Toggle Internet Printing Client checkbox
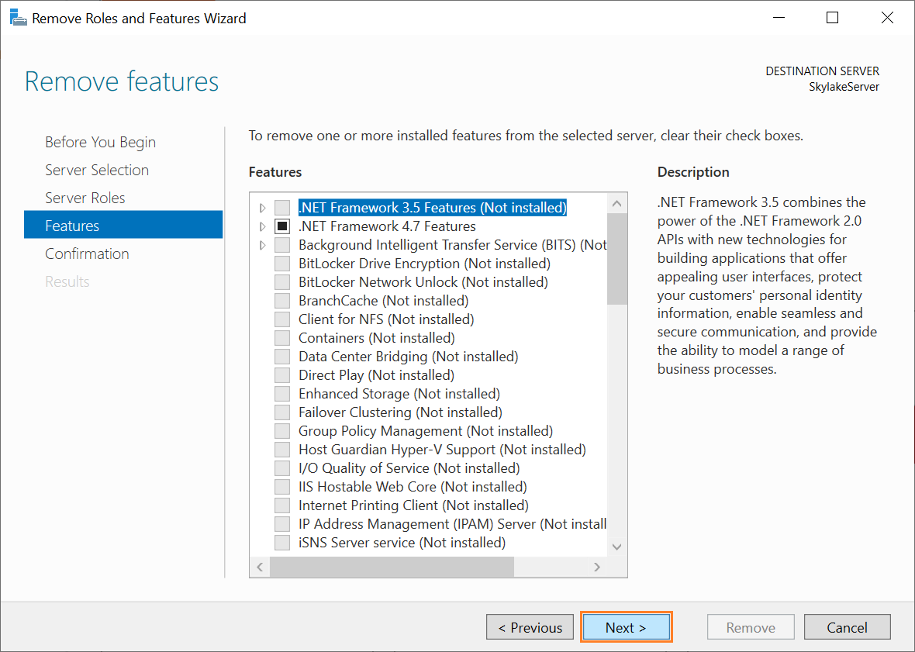The width and height of the screenshot is (915, 652). click(x=282, y=506)
